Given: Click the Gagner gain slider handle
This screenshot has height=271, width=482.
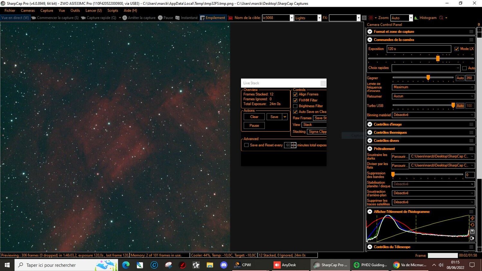Looking at the screenshot, I should tap(428, 78).
